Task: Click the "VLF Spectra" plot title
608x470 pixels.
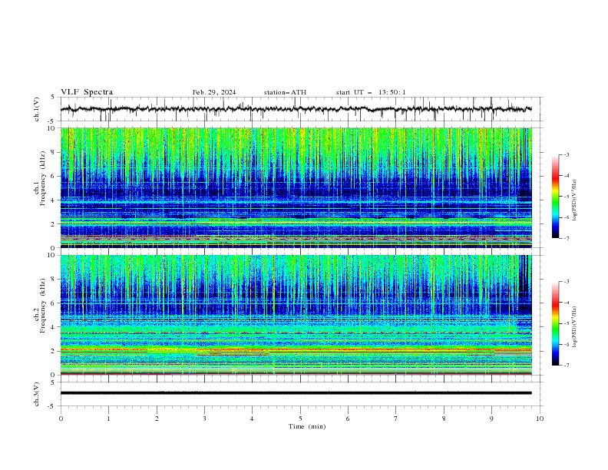Action: point(87,92)
